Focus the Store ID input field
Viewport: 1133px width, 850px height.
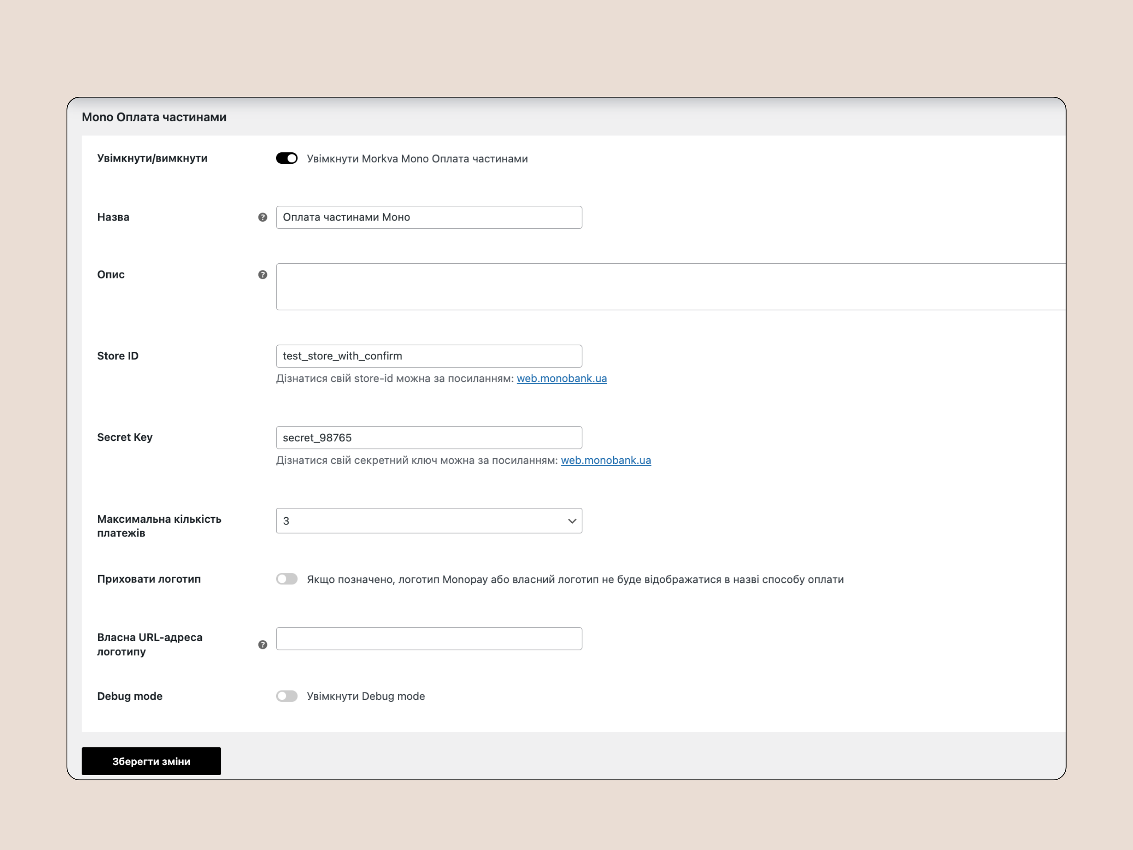(x=428, y=356)
